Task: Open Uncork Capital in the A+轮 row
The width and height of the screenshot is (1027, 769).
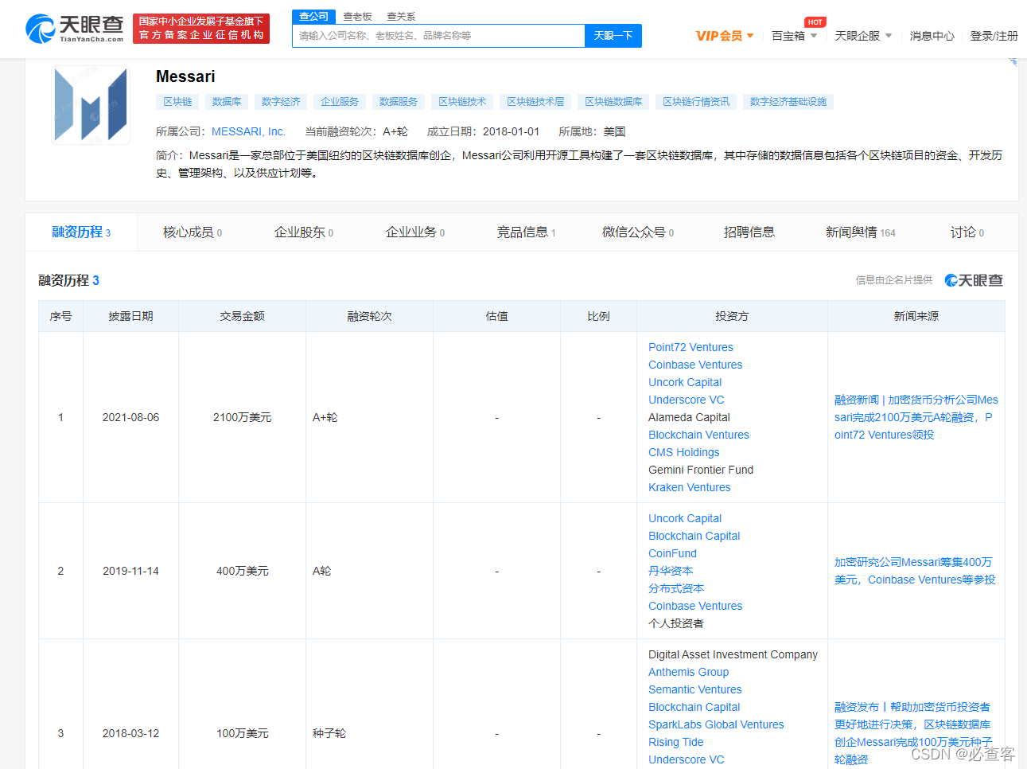Action: click(x=685, y=382)
